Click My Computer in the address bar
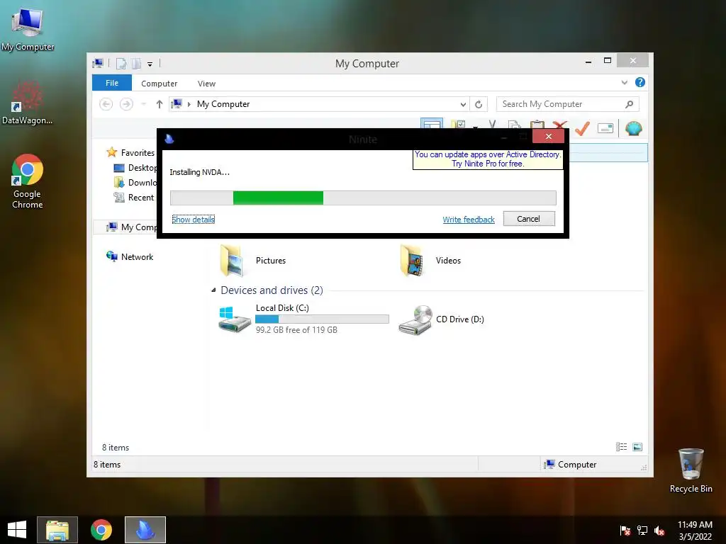Screen dimensions: 726x544 [223, 104]
